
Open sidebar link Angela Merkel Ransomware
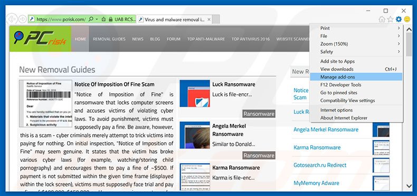point(326,130)
